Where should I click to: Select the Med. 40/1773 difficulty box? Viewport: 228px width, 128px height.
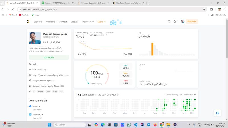pyautogui.click(x=126, y=74)
